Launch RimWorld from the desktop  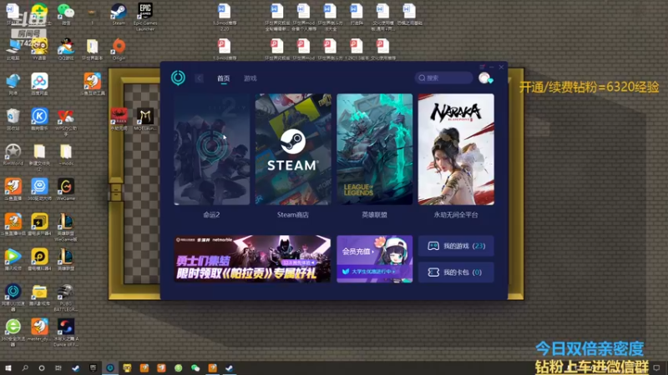click(x=13, y=154)
